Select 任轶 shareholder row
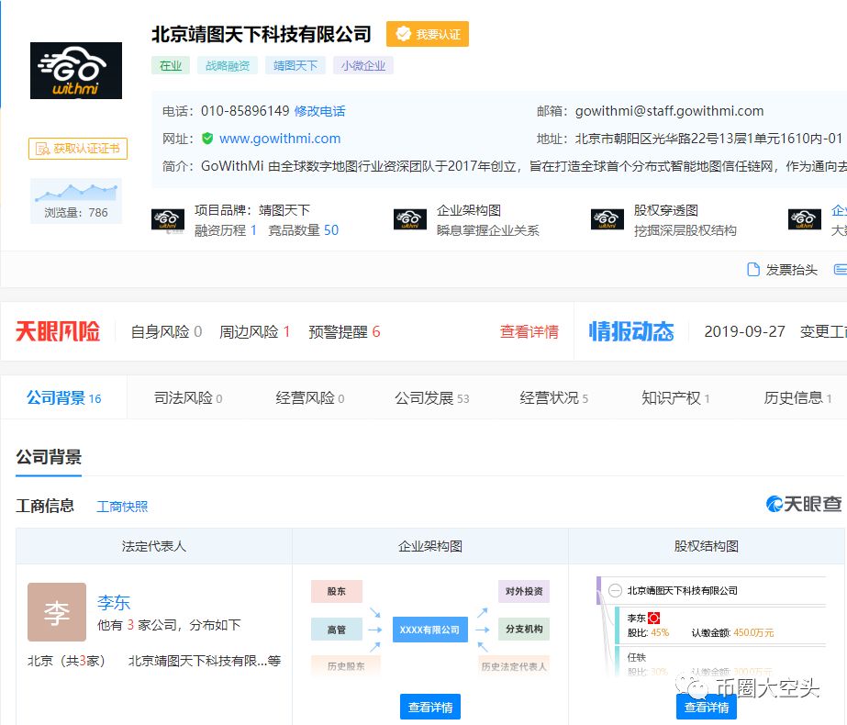847x725 pixels. tap(721, 664)
